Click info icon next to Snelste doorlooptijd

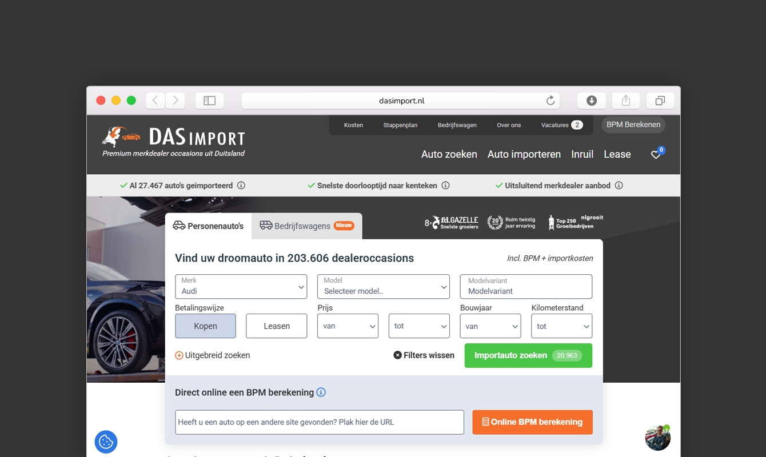point(446,186)
